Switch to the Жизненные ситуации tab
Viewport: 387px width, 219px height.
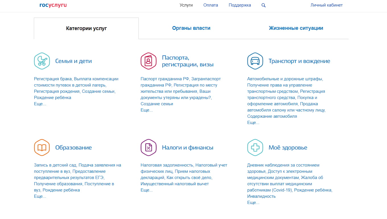[x=296, y=28]
